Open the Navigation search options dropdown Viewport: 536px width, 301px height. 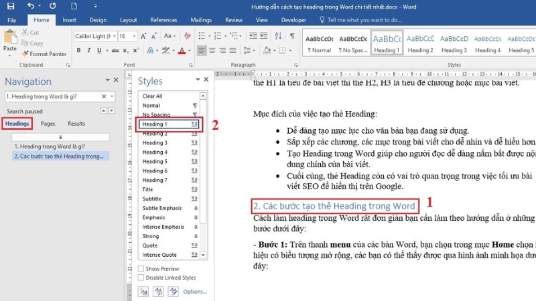pyautogui.click(x=111, y=97)
